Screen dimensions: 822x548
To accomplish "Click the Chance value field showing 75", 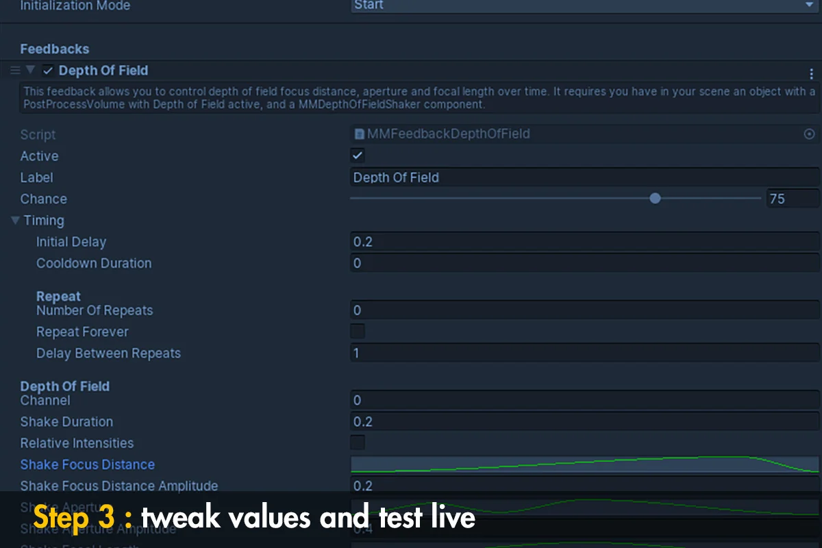I will 792,199.
